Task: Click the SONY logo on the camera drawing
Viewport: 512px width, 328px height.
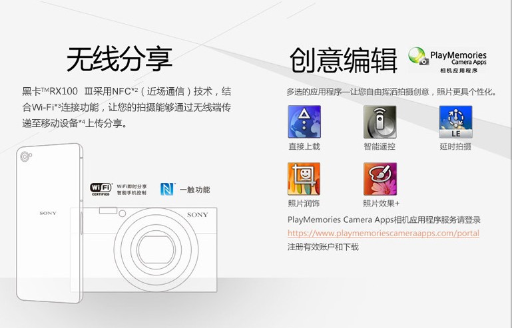Action: click(x=197, y=215)
